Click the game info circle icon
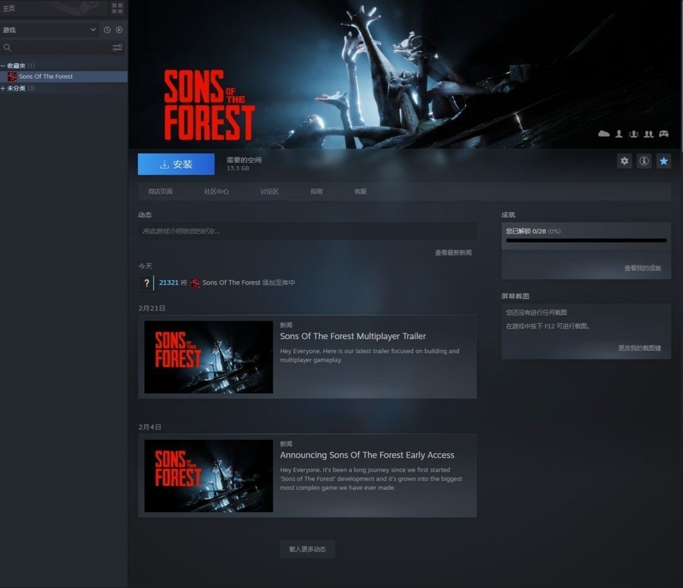Screen dimensions: 683x588 pyautogui.click(x=644, y=161)
